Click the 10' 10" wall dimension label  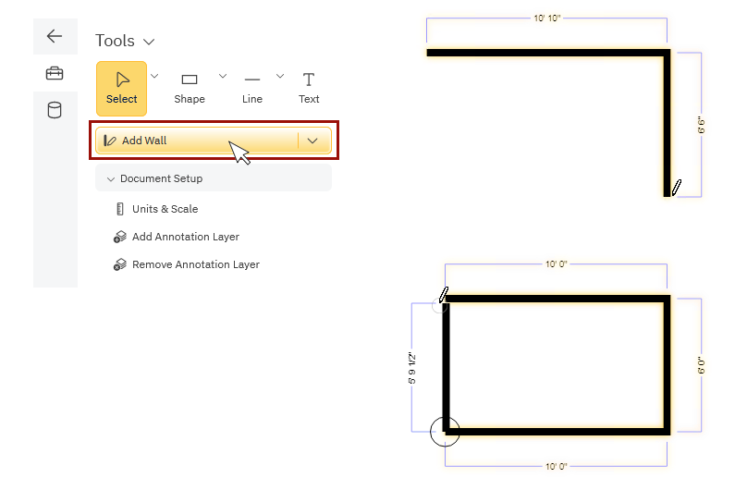[546, 18]
